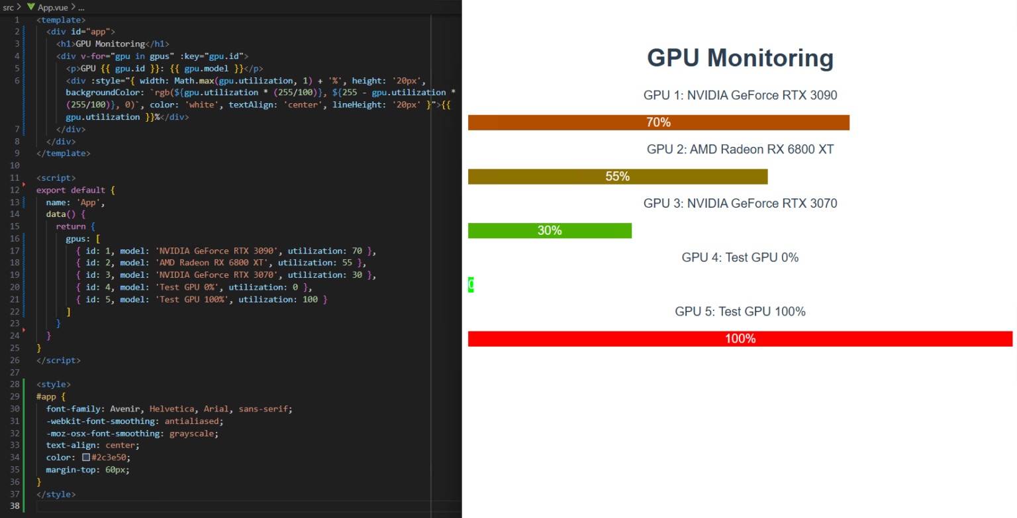Image resolution: width=1017 pixels, height=518 pixels.
Task: Click the GPU Monitoring page heading
Action: click(740, 58)
